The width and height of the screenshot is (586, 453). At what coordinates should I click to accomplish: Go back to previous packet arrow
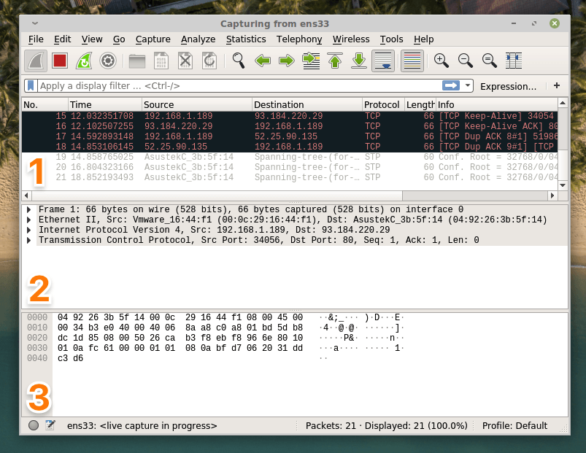(263, 61)
